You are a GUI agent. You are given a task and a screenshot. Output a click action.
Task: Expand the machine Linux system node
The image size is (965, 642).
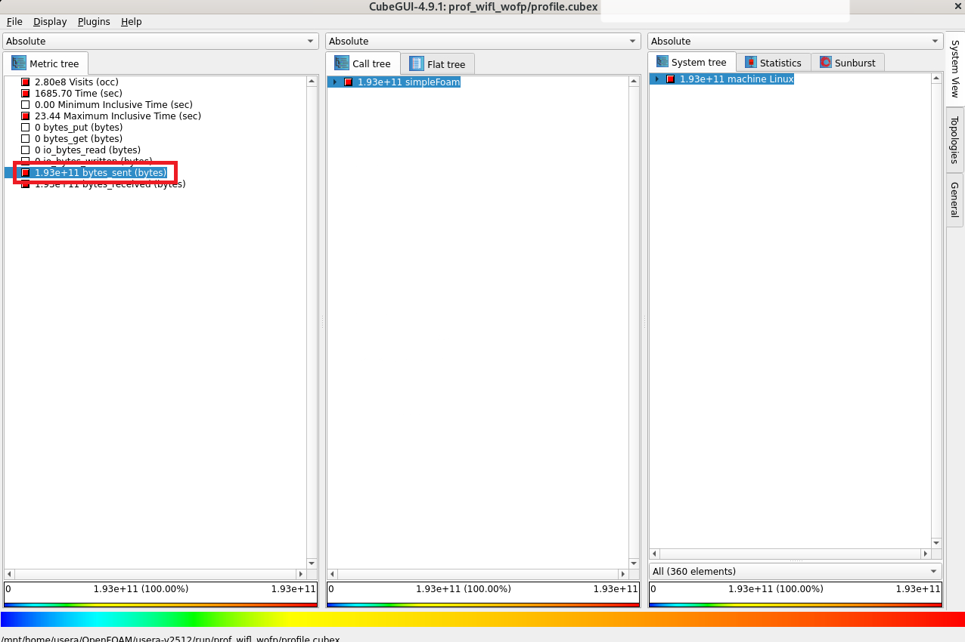657,79
